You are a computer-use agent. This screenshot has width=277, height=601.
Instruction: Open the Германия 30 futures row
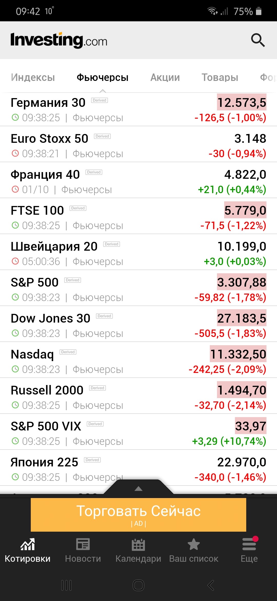pyautogui.click(x=138, y=110)
